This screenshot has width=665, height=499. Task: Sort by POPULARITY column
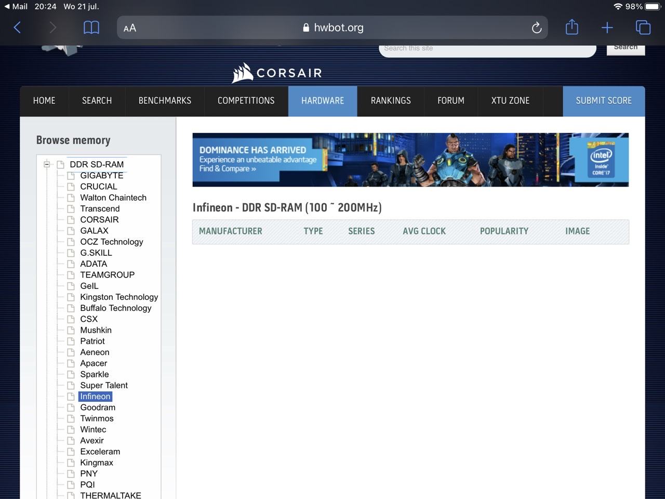[x=504, y=231]
